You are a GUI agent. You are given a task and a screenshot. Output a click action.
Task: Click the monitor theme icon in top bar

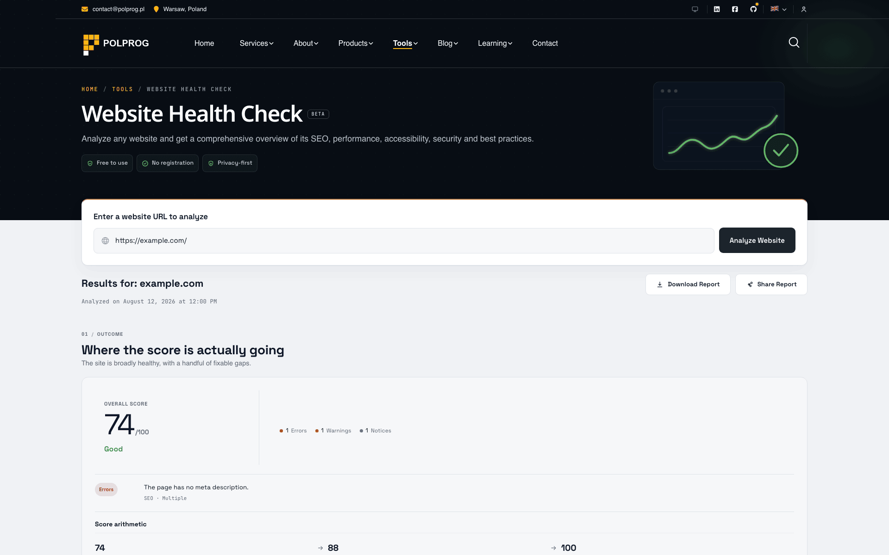pyautogui.click(x=695, y=9)
